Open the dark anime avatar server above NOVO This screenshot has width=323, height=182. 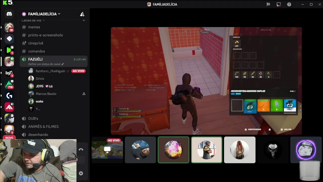pos(9,118)
